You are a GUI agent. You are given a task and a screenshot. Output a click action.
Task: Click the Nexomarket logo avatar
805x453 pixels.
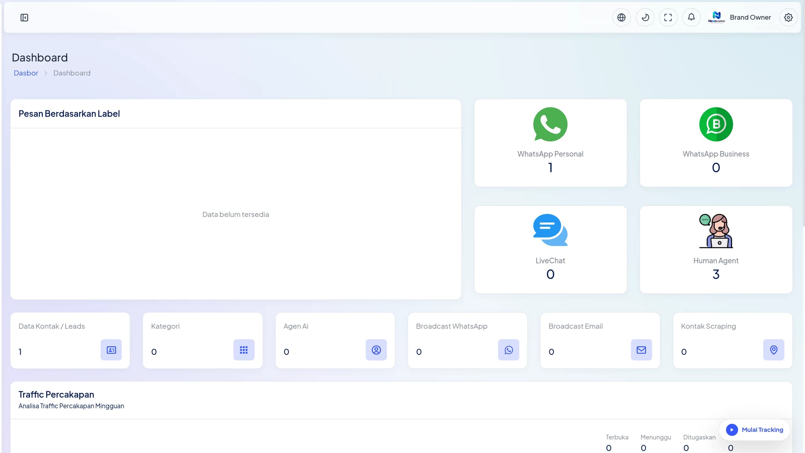[x=716, y=17]
